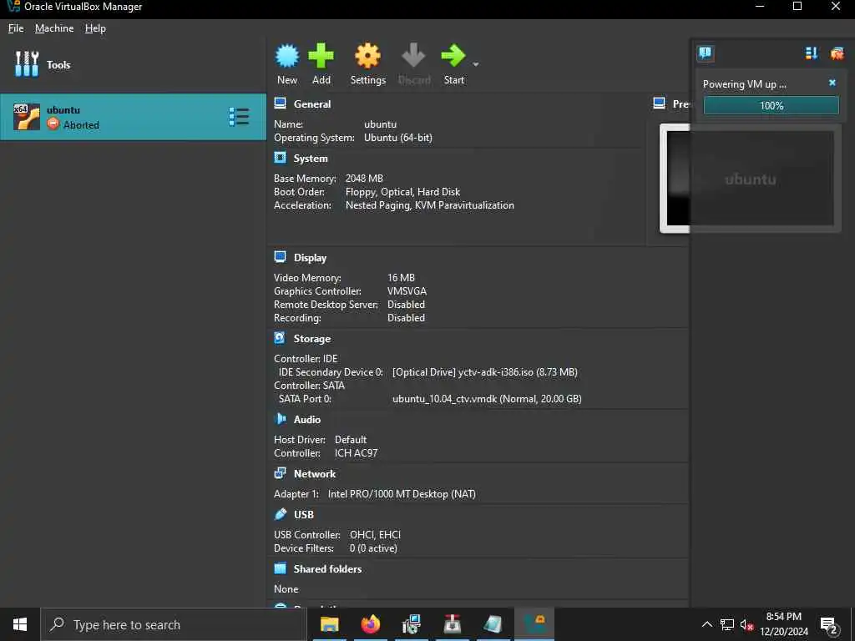Click the Network section icon
The width and height of the screenshot is (855, 641).
click(281, 473)
